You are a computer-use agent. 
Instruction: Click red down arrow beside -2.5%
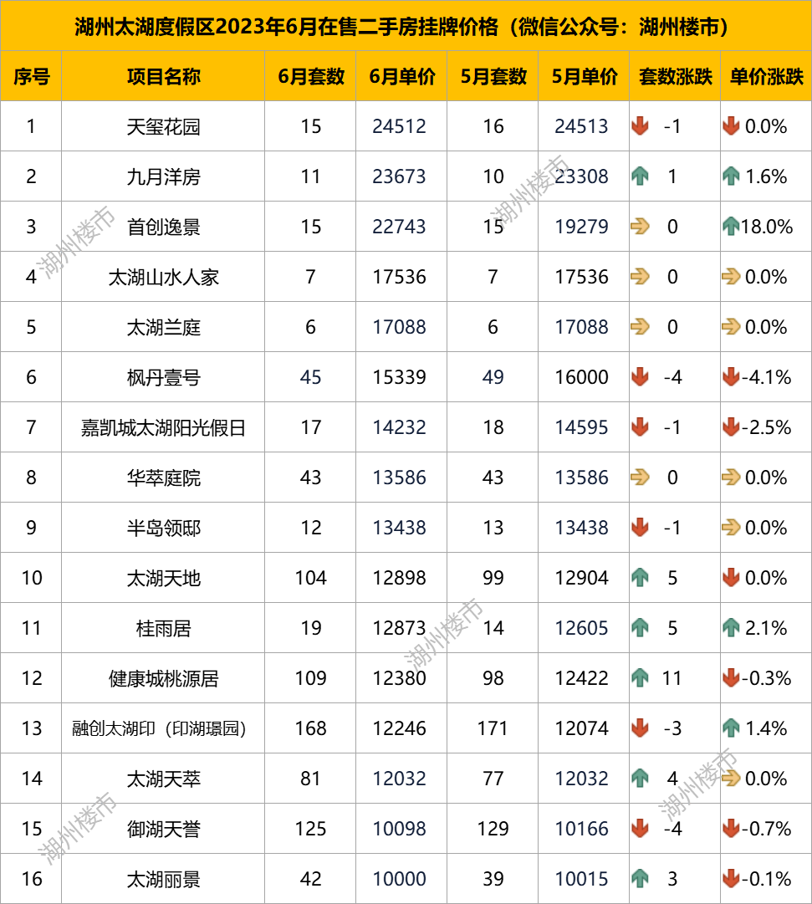coord(731,426)
